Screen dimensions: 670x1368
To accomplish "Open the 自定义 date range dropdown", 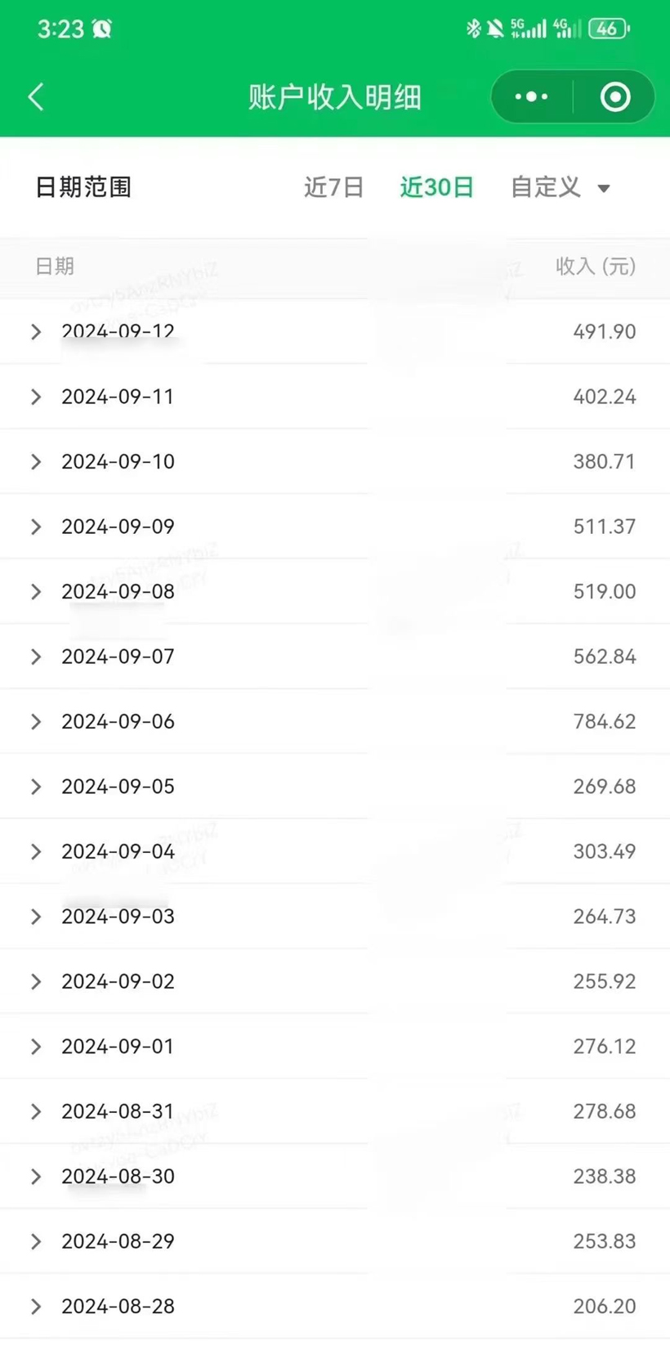I will tap(561, 187).
